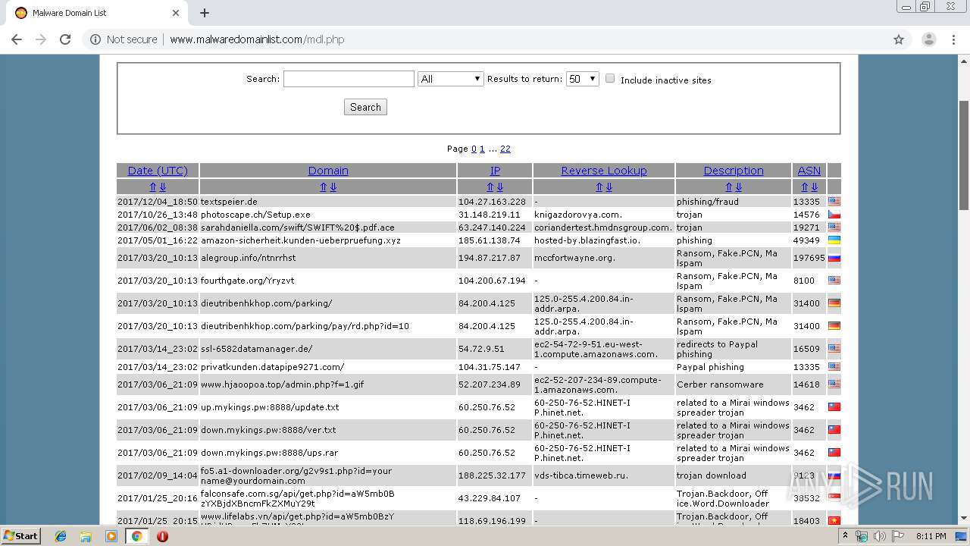This screenshot has width=970, height=546.
Task: Select IP 63.247.140.224 cell
Action: [494, 227]
